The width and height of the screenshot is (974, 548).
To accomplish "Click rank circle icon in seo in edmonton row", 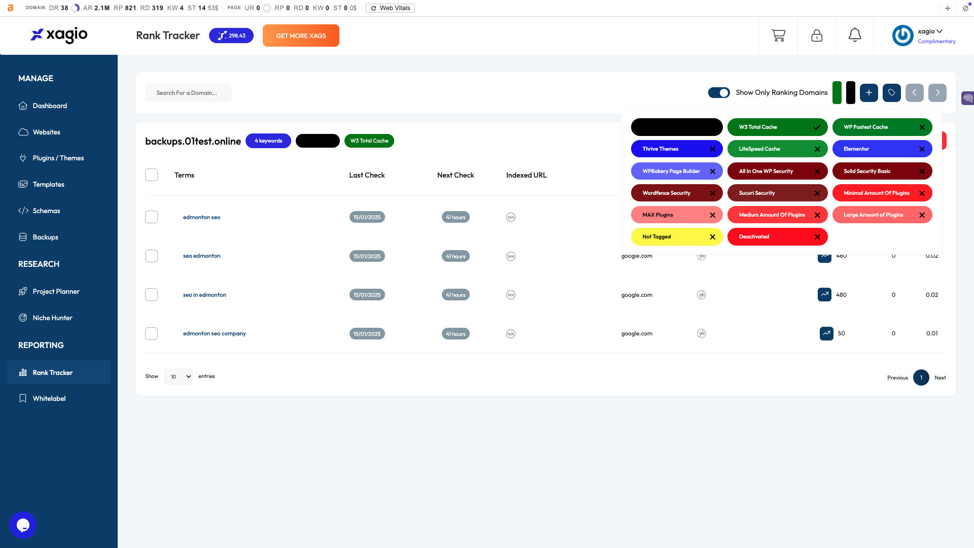I will coord(701,295).
